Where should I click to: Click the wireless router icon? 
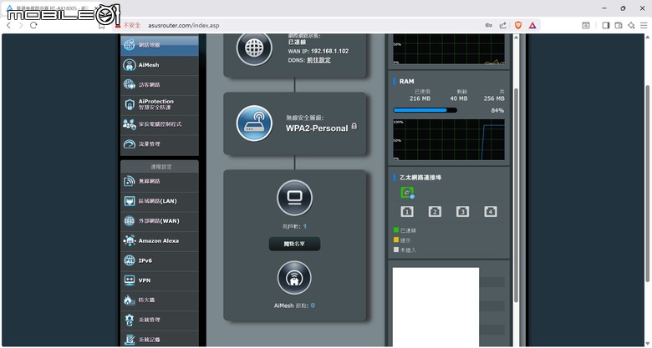pyautogui.click(x=254, y=124)
